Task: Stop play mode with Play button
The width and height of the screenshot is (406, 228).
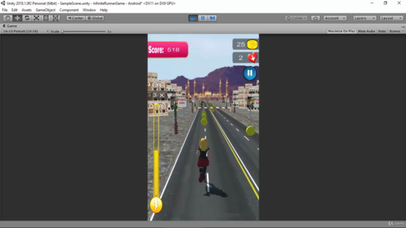Action: [x=193, y=18]
